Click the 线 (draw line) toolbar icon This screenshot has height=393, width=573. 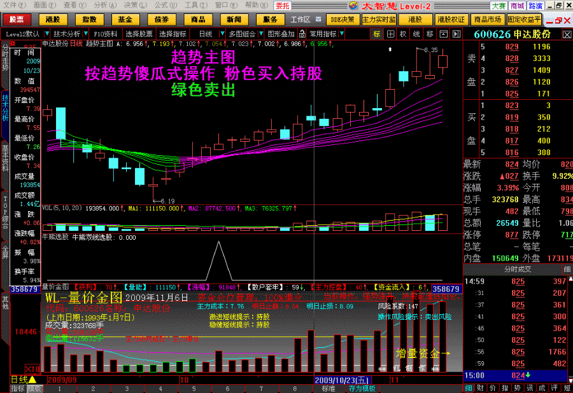(x=416, y=34)
